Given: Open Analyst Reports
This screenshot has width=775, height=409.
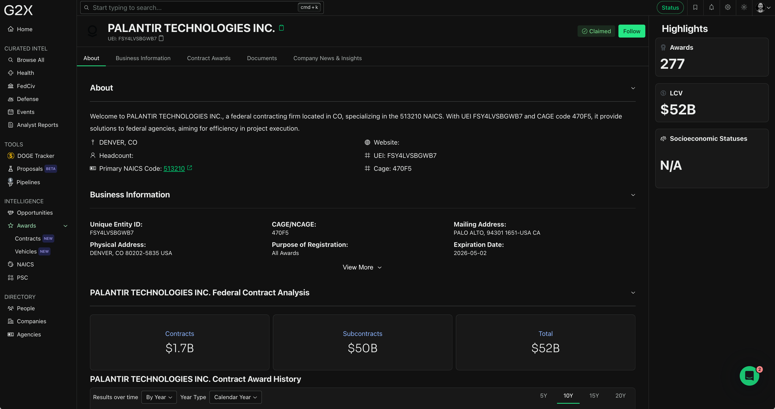Looking at the screenshot, I should [x=38, y=125].
